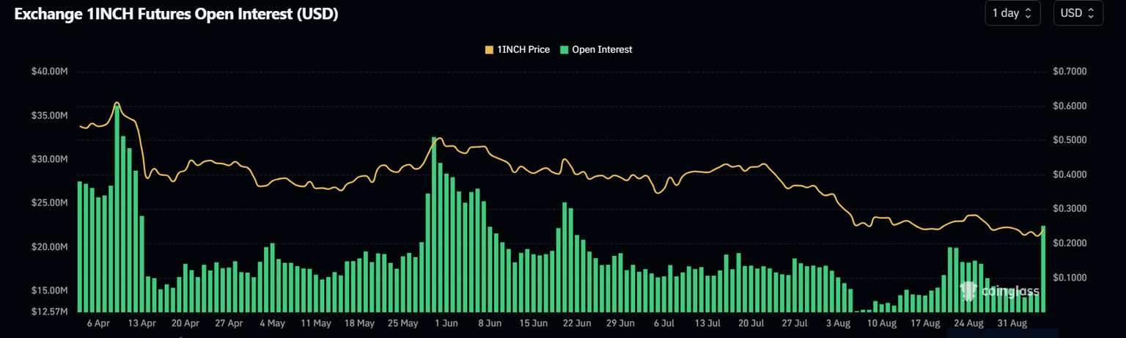Click the yellow 1INCH Price legend swatch
The image size is (1126, 338).
[490, 50]
